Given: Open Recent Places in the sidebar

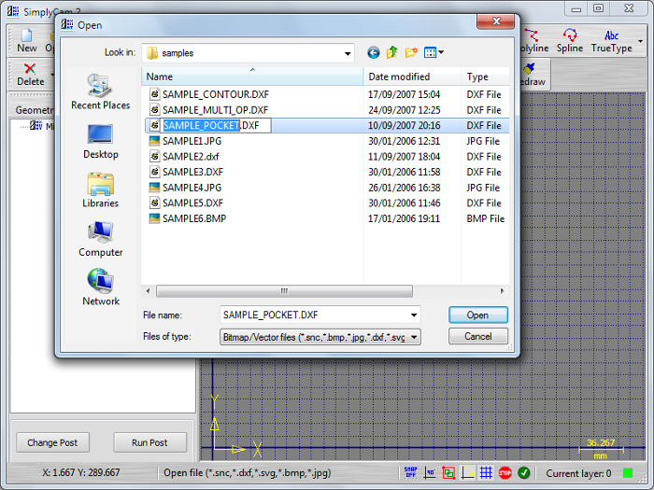Looking at the screenshot, I should pyautogui.click(x=100, y=92).
